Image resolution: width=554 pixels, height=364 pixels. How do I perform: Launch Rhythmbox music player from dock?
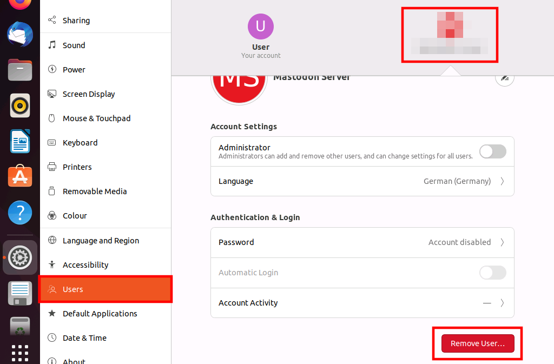(20, 105)
